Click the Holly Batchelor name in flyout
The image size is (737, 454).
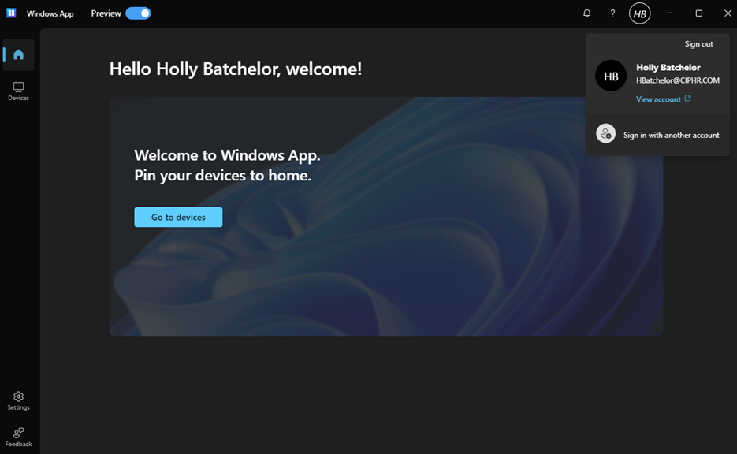click(668, 67)
